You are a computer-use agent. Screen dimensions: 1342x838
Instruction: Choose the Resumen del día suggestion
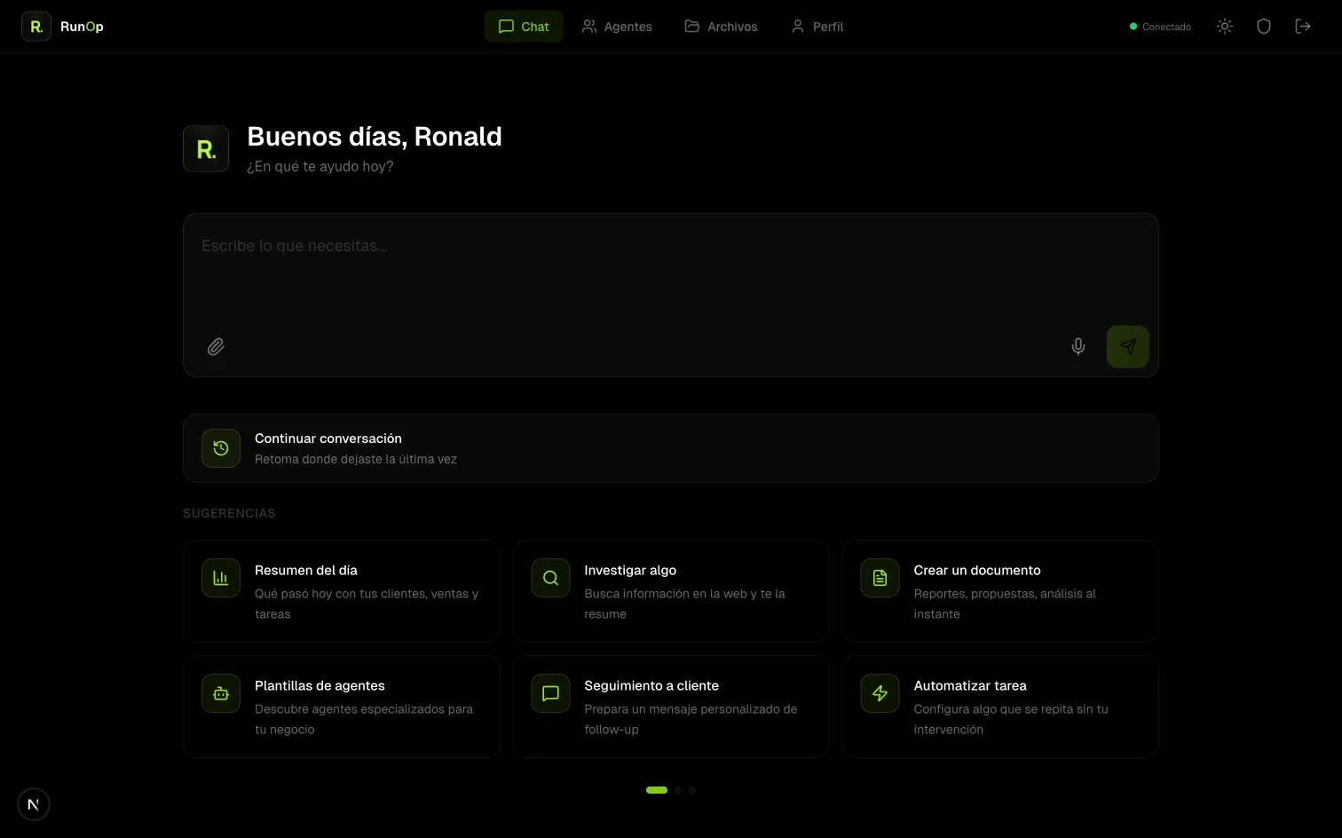[342, 591]
